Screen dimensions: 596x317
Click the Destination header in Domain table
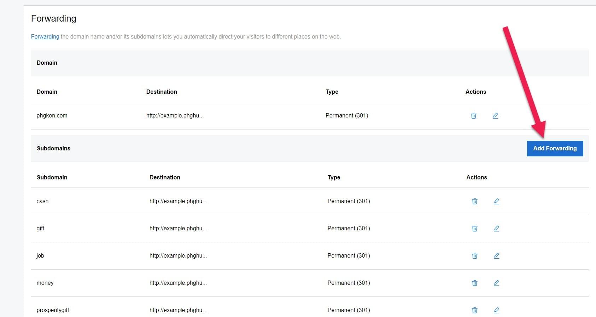click(x=162, y=92)
